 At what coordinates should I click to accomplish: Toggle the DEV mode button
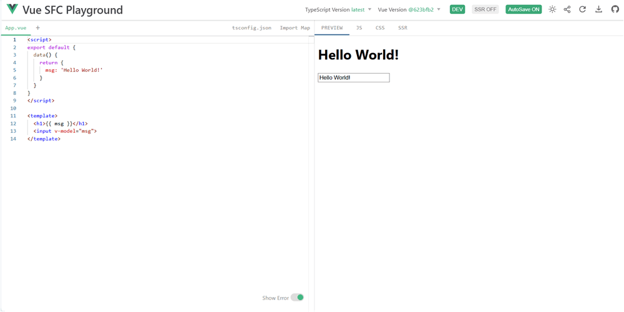(457, 9)
